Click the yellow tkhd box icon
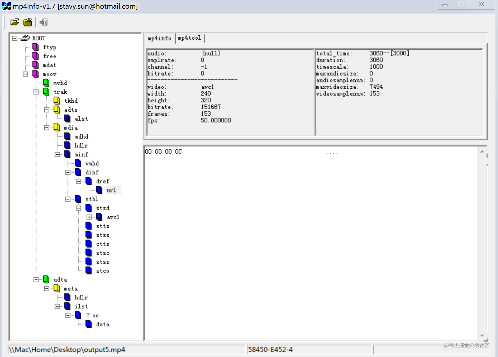The image size is (498, 357). point(57,101)
